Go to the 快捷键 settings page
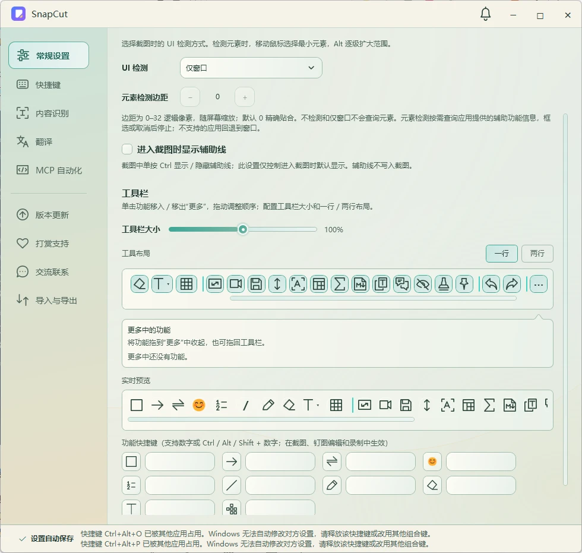This screenshot has height=553, width=582. click(49, 84)
